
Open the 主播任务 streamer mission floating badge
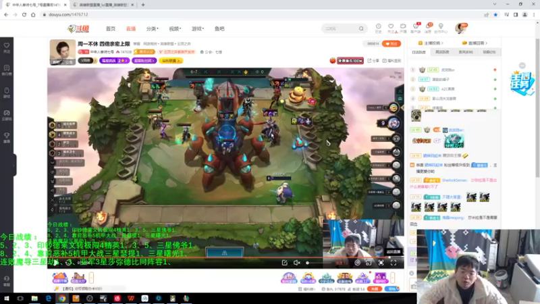522,83
